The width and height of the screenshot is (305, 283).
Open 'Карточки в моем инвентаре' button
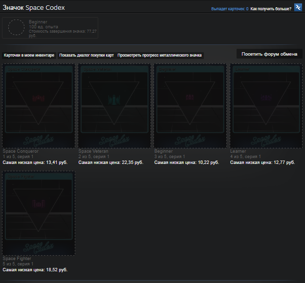[29, 55]
